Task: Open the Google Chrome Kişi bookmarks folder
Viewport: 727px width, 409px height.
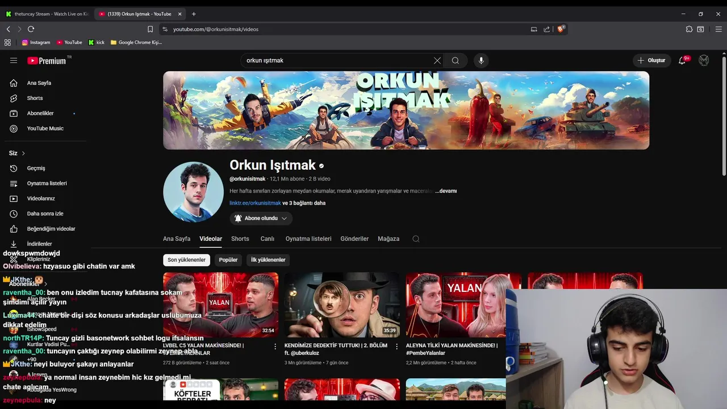Action: [x=136, y=42]
